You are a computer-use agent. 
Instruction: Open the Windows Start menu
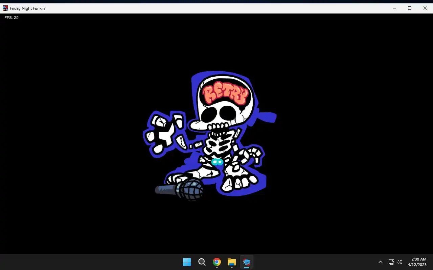(187, 262)
